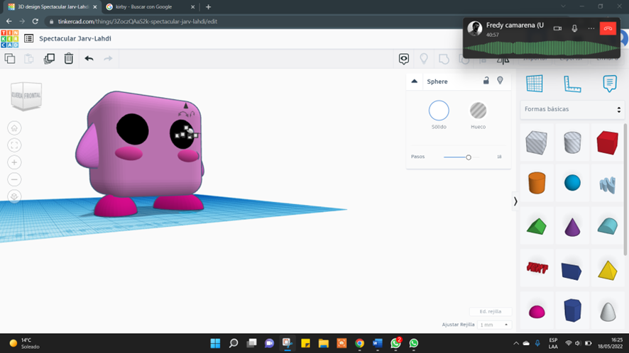Screen dimensions: 629x353
Task: Hang up the Fredy camarena call
Action: (x=608, y=28)
